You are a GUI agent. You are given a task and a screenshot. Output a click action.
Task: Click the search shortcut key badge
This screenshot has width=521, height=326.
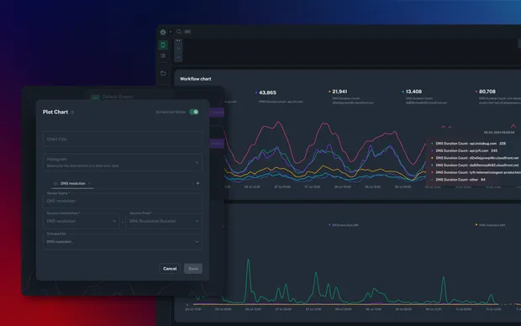coord(187,32)
